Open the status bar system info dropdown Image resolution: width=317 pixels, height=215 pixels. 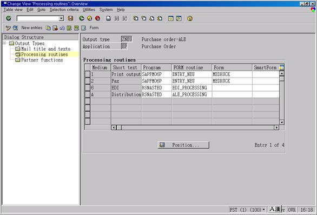[263, 210]
